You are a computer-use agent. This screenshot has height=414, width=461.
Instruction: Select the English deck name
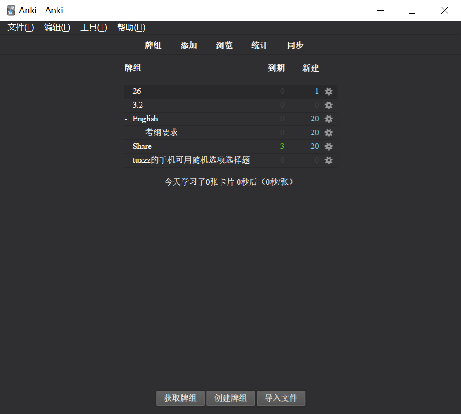point(145,119)
